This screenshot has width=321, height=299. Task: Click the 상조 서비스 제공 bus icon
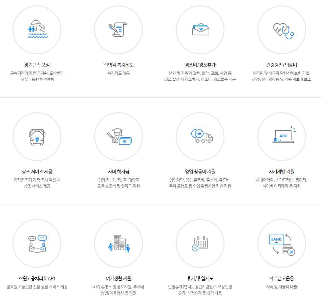pos(37,136)
